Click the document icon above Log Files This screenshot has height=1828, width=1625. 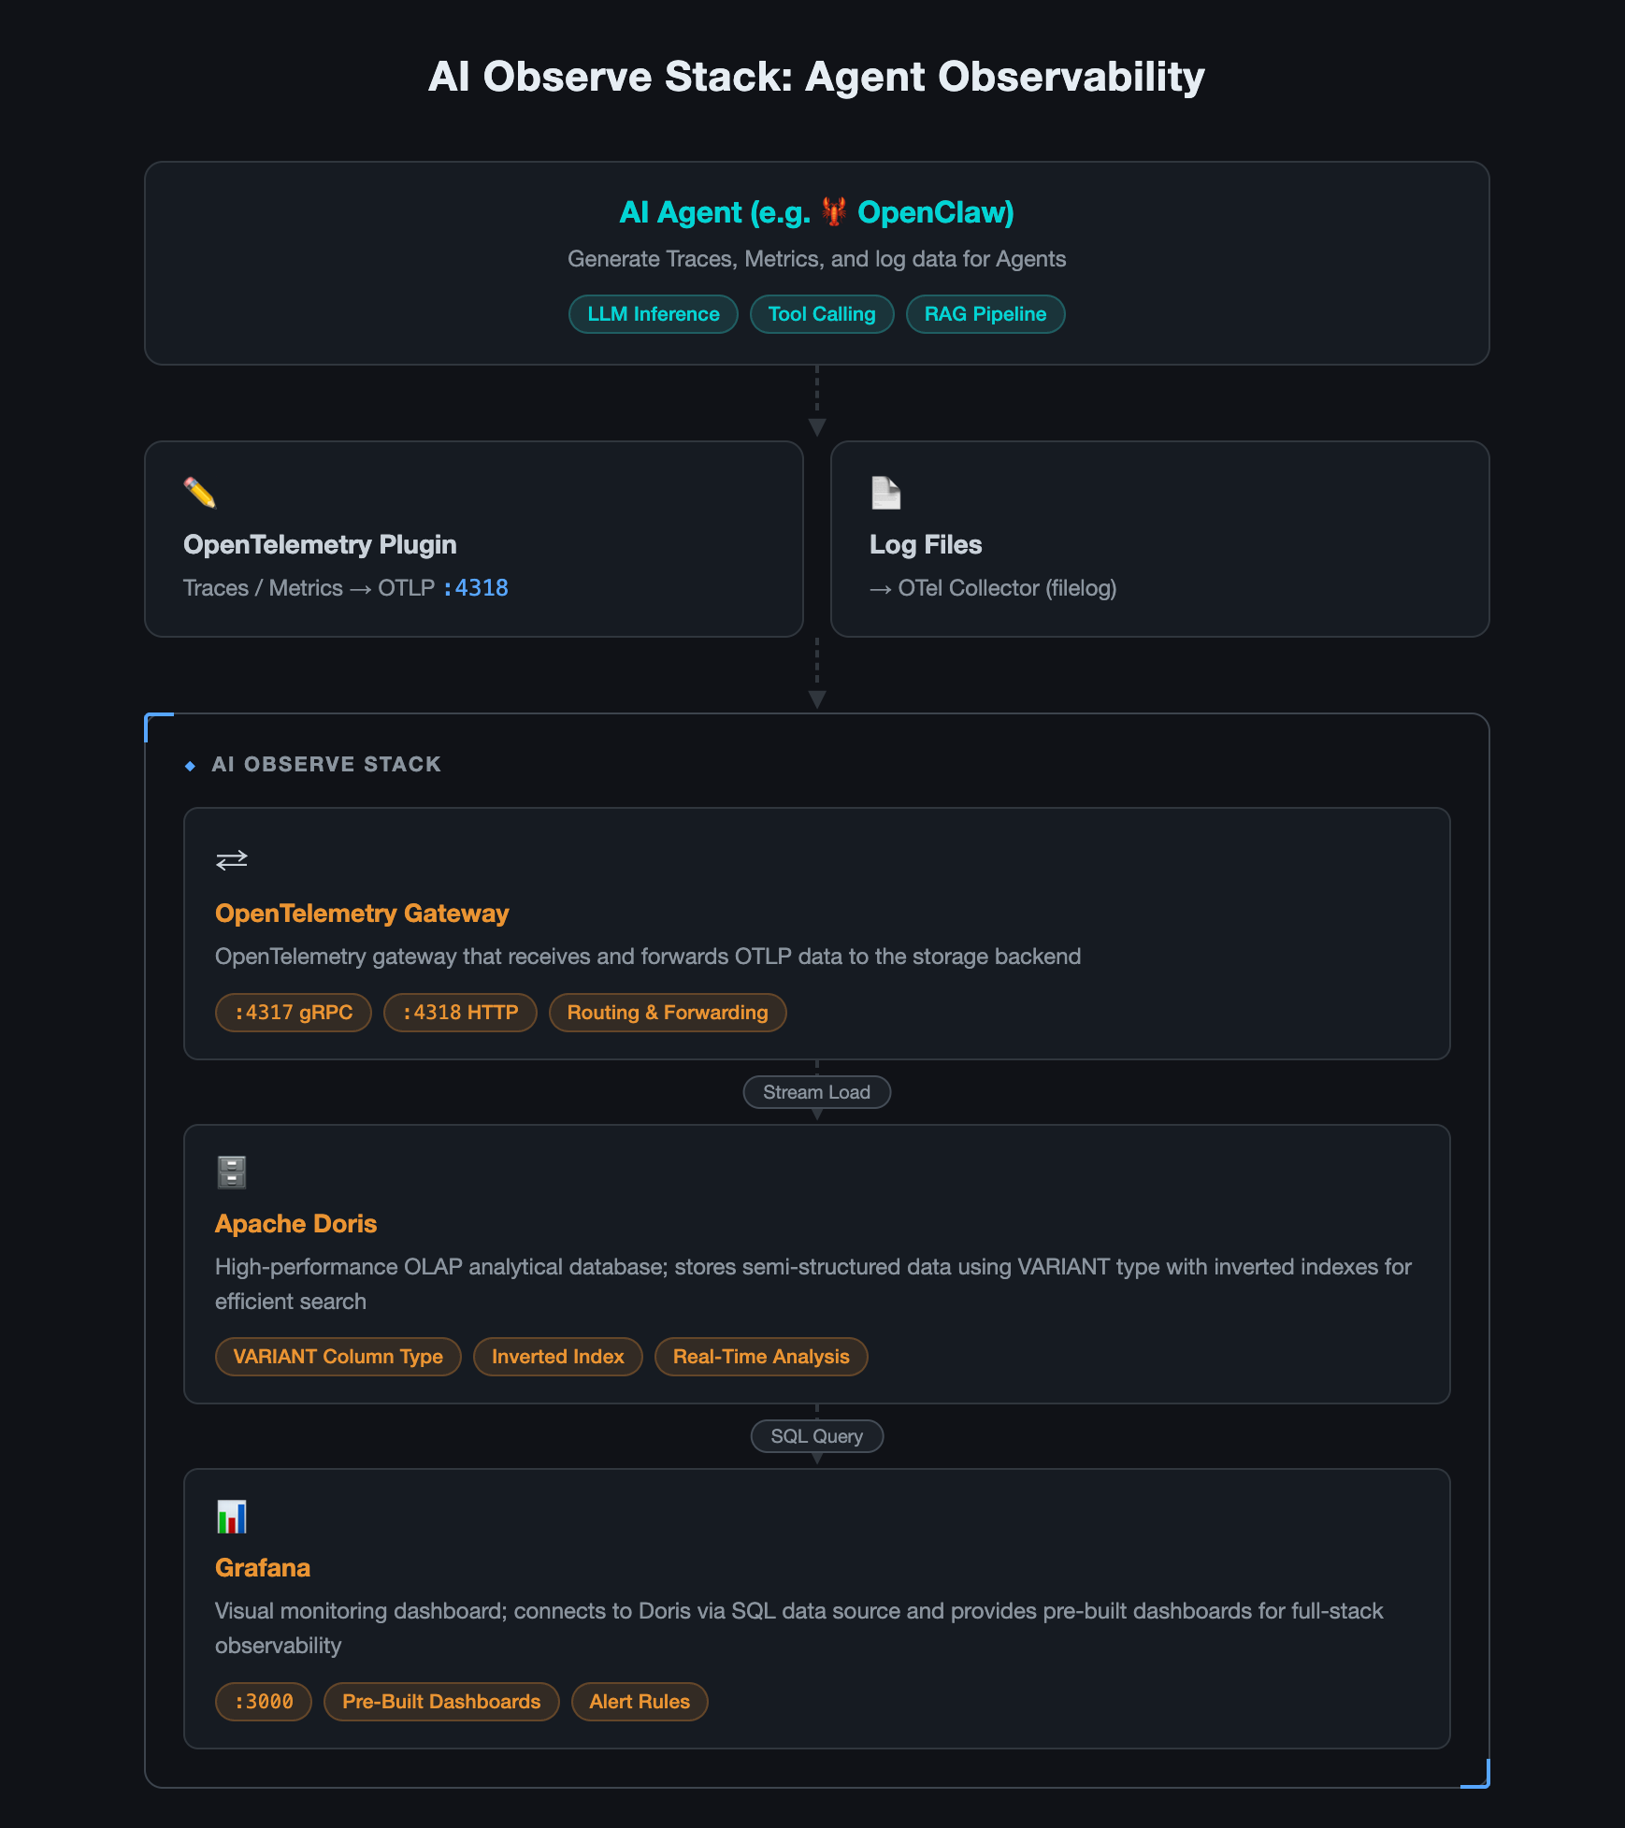pos(885,493)
